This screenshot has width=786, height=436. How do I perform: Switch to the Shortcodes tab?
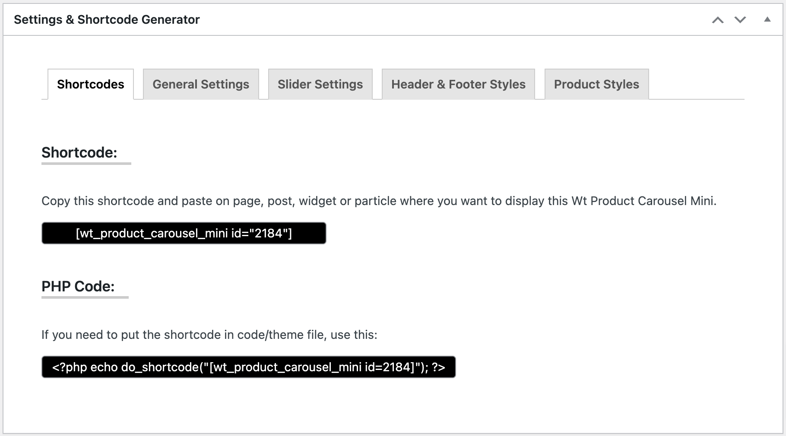91,84
